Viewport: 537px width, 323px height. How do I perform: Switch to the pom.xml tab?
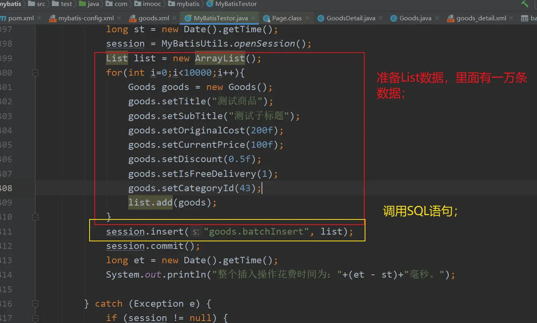pyautogui.click(x=21, y=18)
